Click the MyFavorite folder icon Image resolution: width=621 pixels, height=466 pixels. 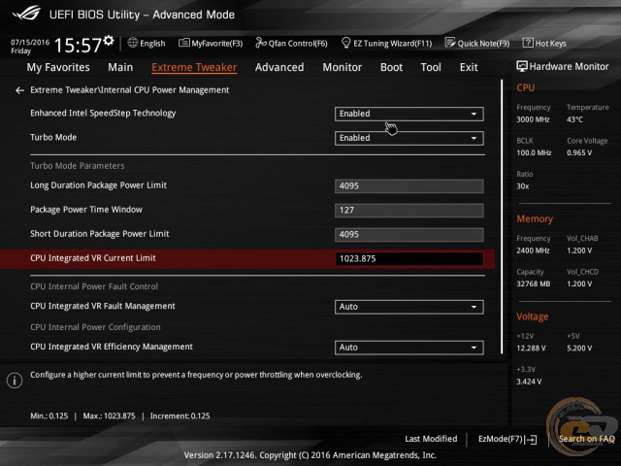tap(183, 43)
